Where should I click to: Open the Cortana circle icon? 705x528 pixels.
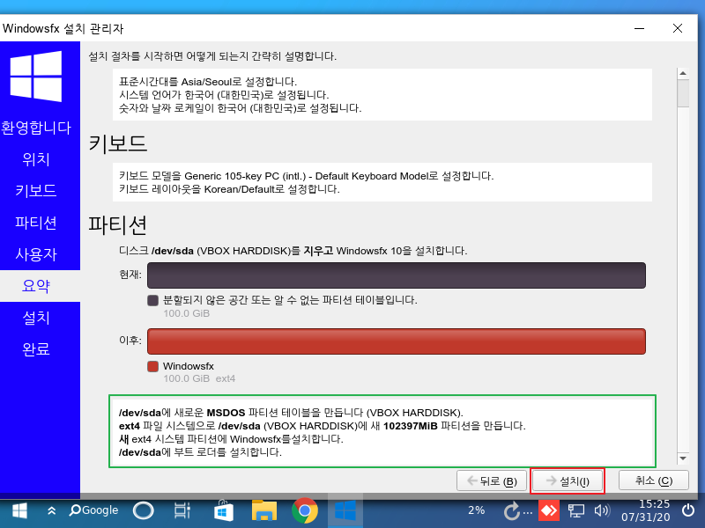pos(144,510)
